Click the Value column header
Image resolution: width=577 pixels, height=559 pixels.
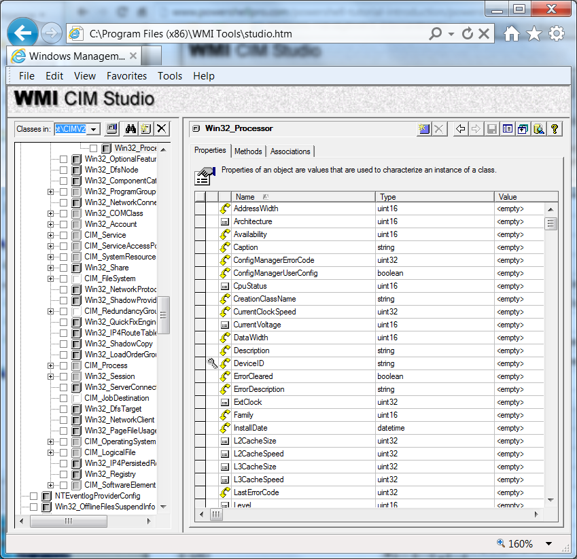526,197
